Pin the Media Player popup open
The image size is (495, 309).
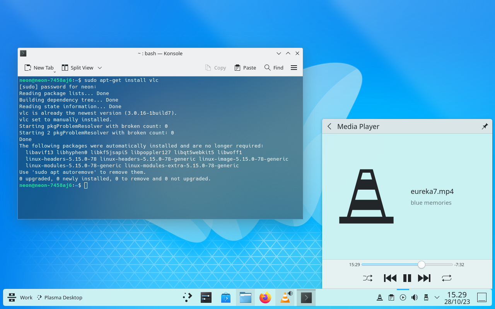pyautogui.click(x=485, y=126)
